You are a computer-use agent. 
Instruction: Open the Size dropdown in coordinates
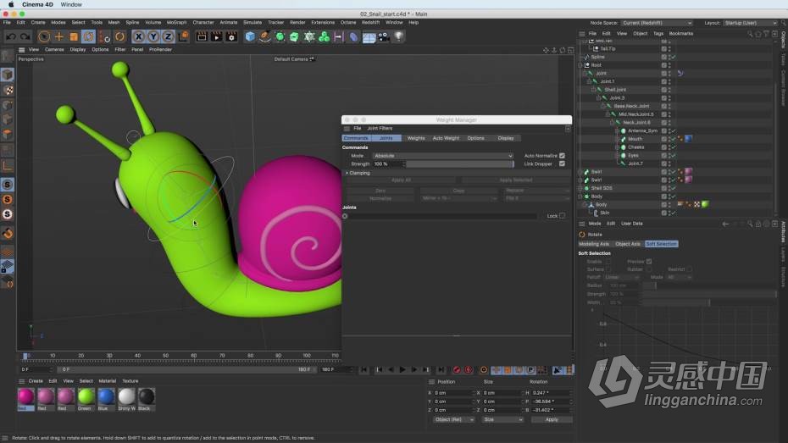[502, 419]
